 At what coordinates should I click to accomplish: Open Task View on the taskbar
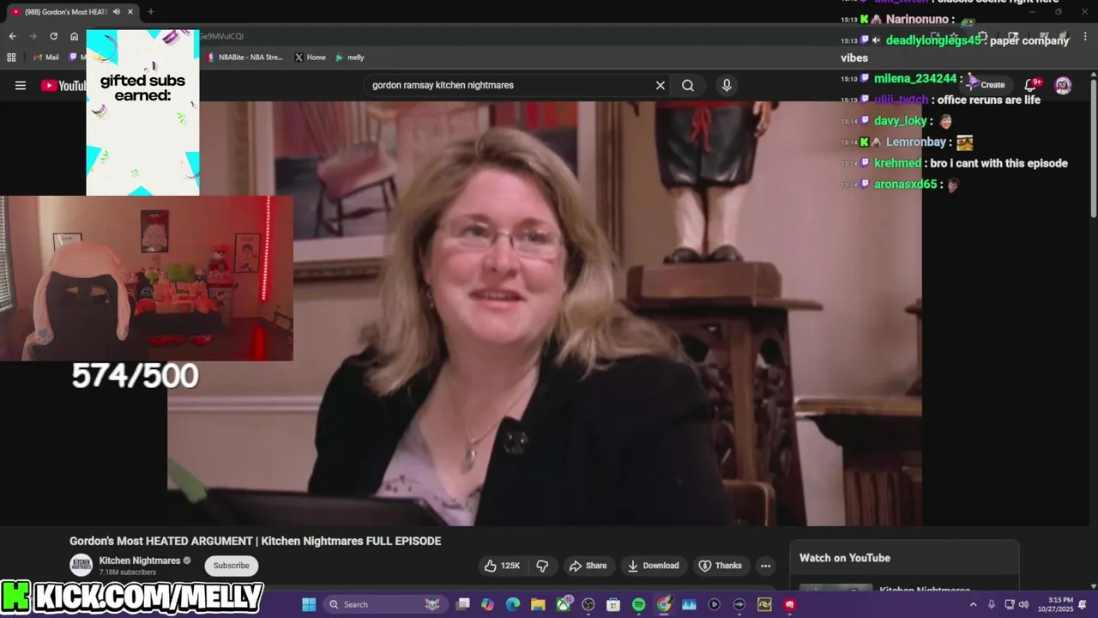pos(463,604)
